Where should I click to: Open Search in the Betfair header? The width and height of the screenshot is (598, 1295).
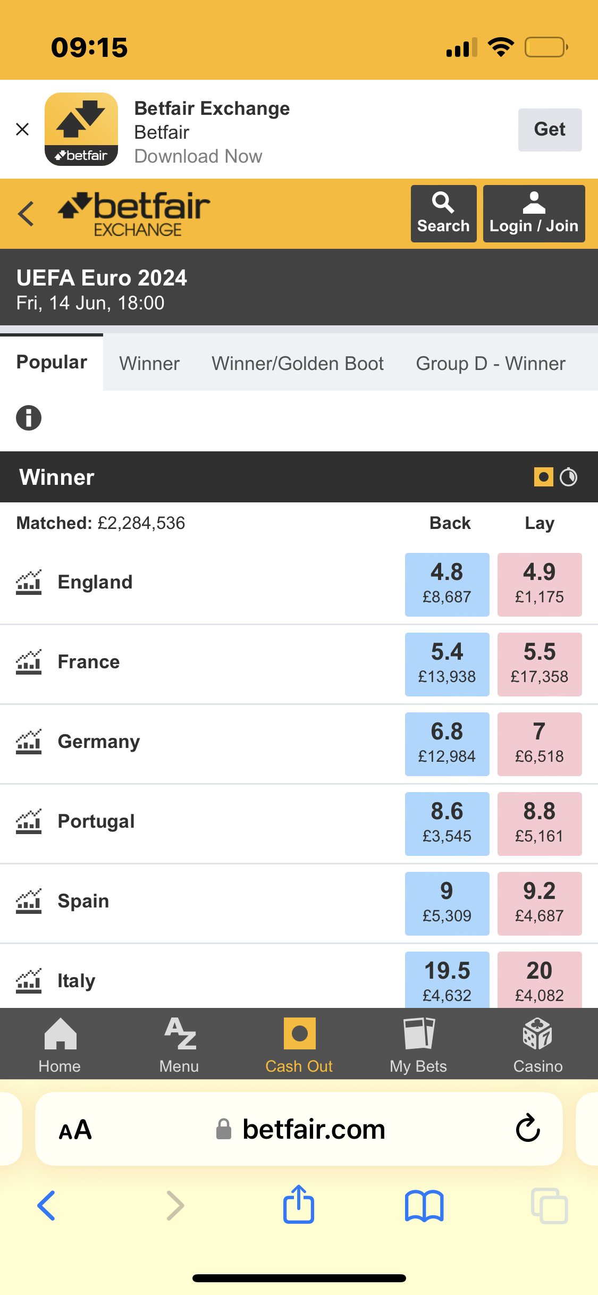coord(443,214)
